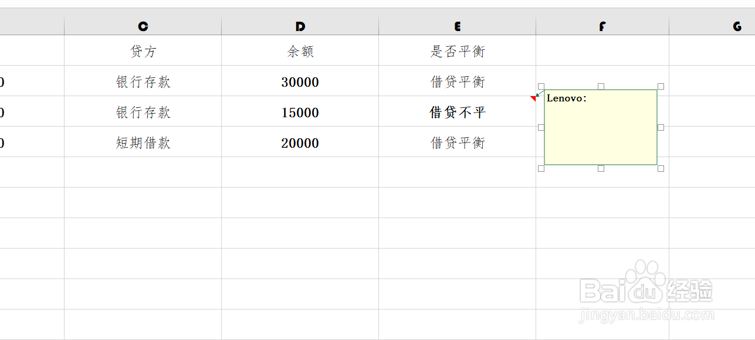Screen dimensions: 755x340
Task: Click the Lenovo: author text in comment
Action: 567,98
